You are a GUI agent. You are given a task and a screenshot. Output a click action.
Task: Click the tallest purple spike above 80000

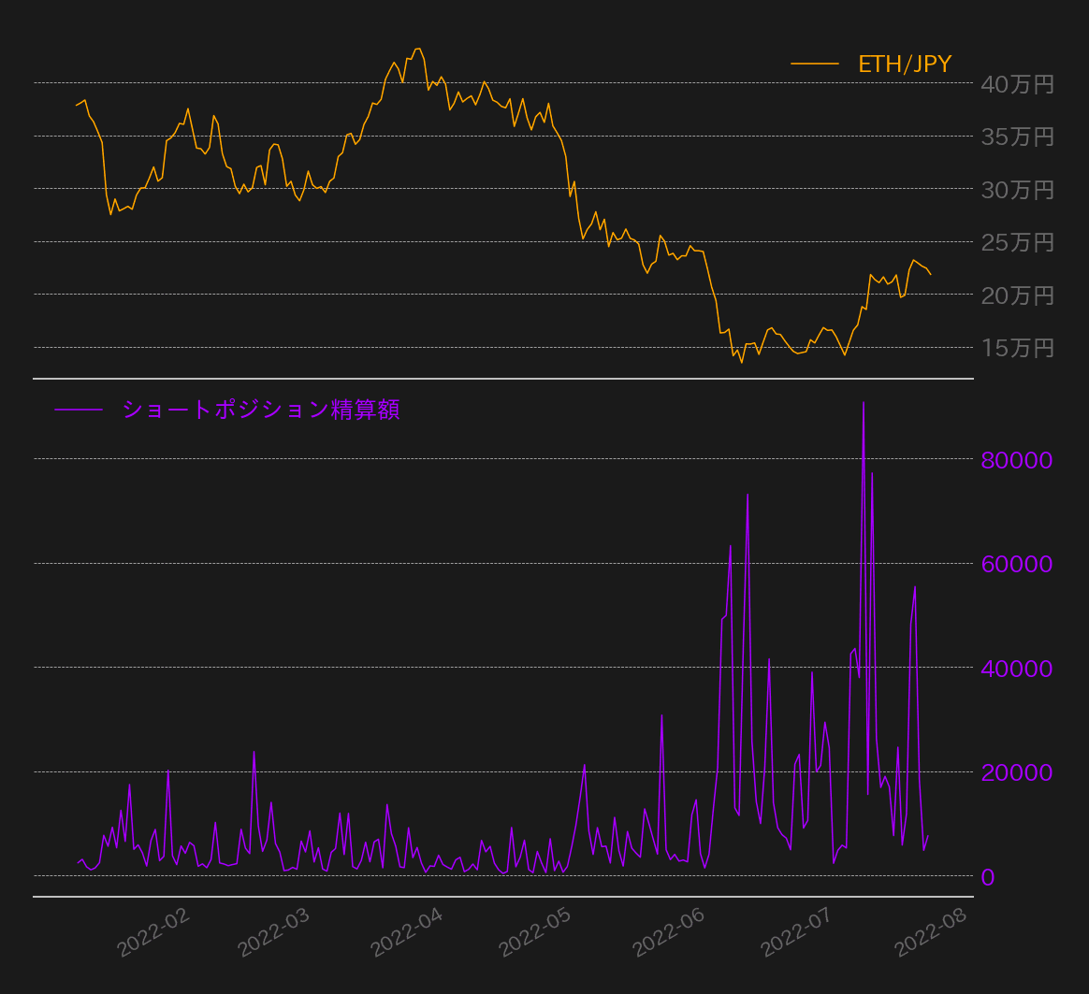pos(864,404)
